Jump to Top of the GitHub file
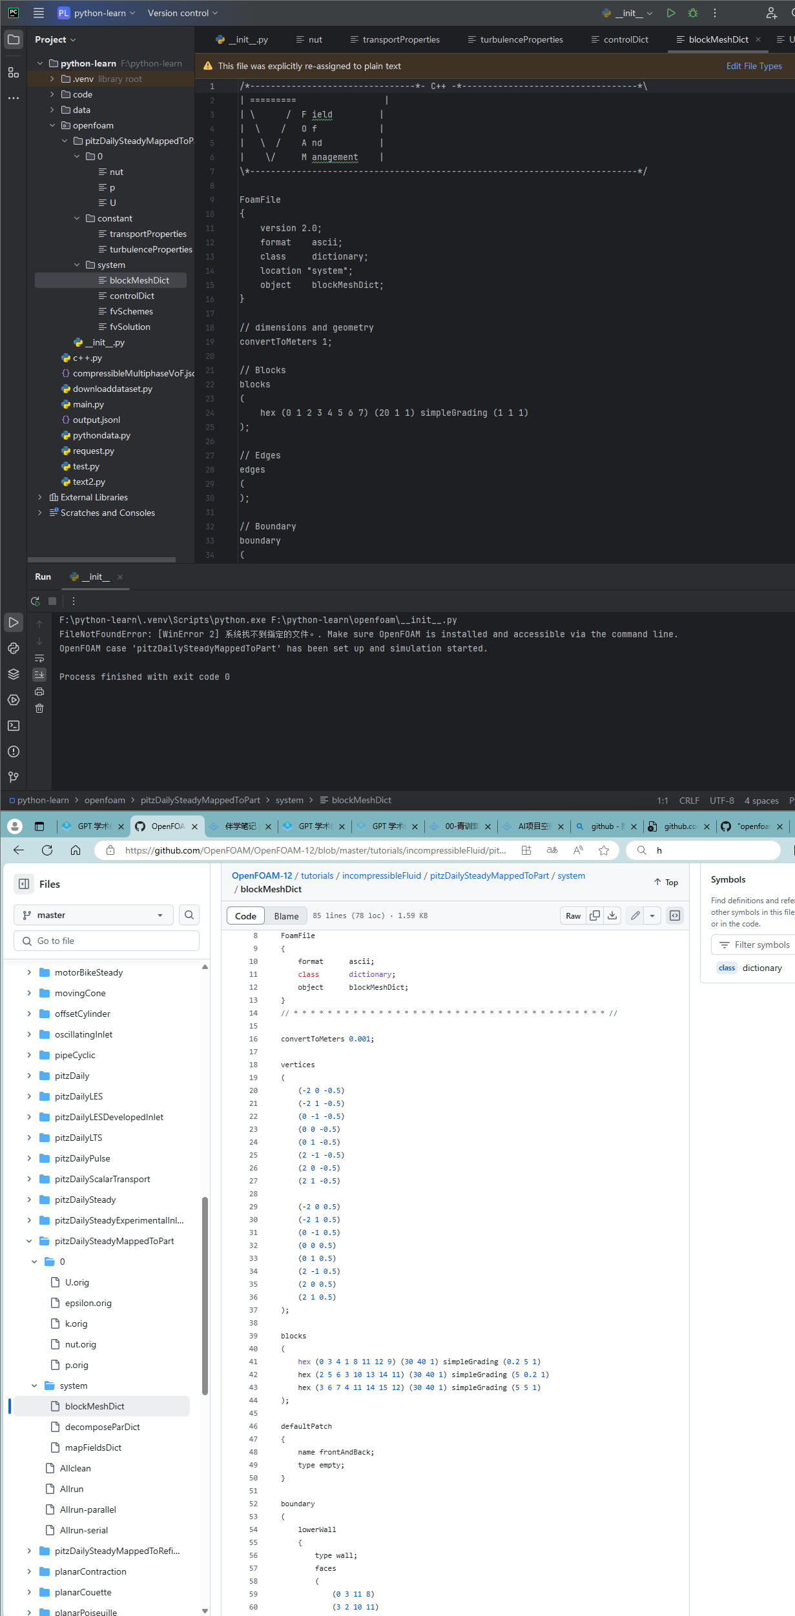This screenshot has width=795, height=1616. 666,882
